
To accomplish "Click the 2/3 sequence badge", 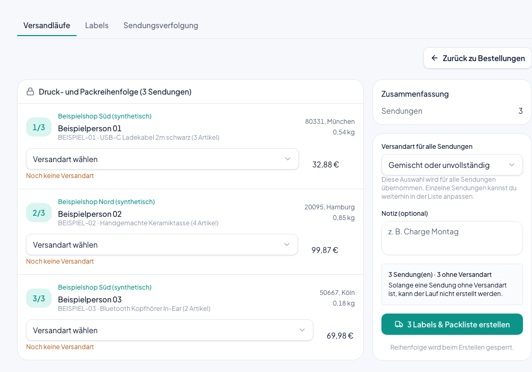I will (39, 213).
